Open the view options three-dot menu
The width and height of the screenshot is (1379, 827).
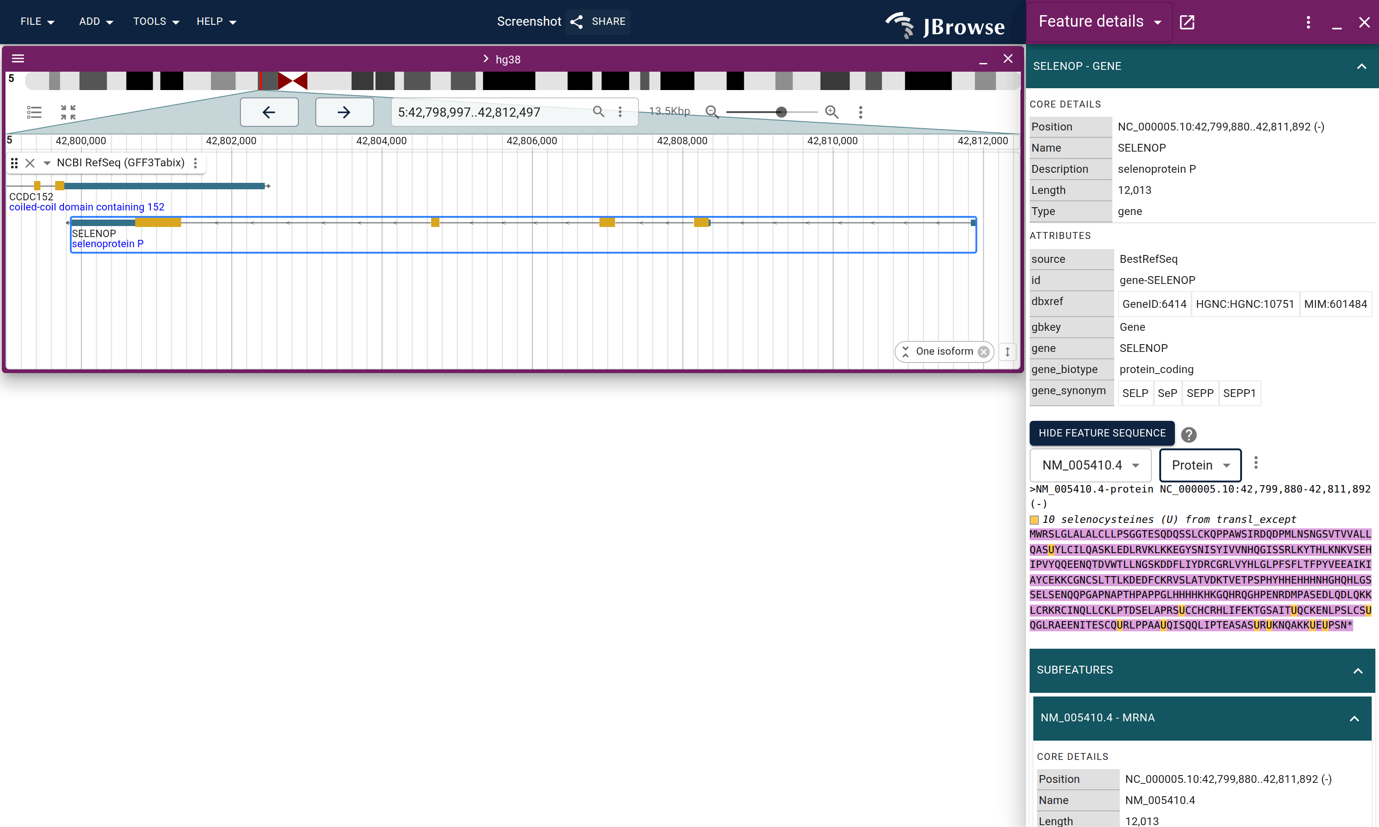(860, 112)
